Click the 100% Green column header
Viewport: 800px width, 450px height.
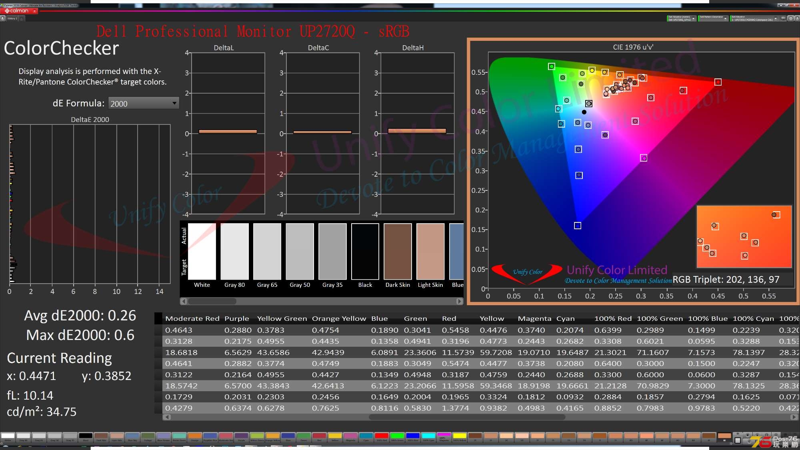660,318
